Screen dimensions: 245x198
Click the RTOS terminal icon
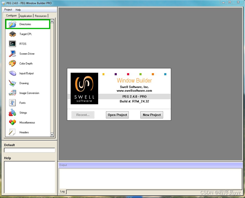point(12,44)
